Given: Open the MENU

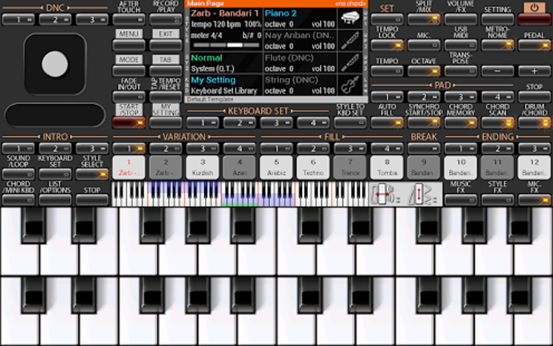Looking at the screenshot, I should 128,45.
